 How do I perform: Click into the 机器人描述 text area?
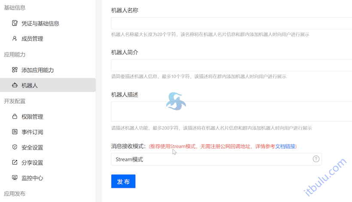point(231,112)
